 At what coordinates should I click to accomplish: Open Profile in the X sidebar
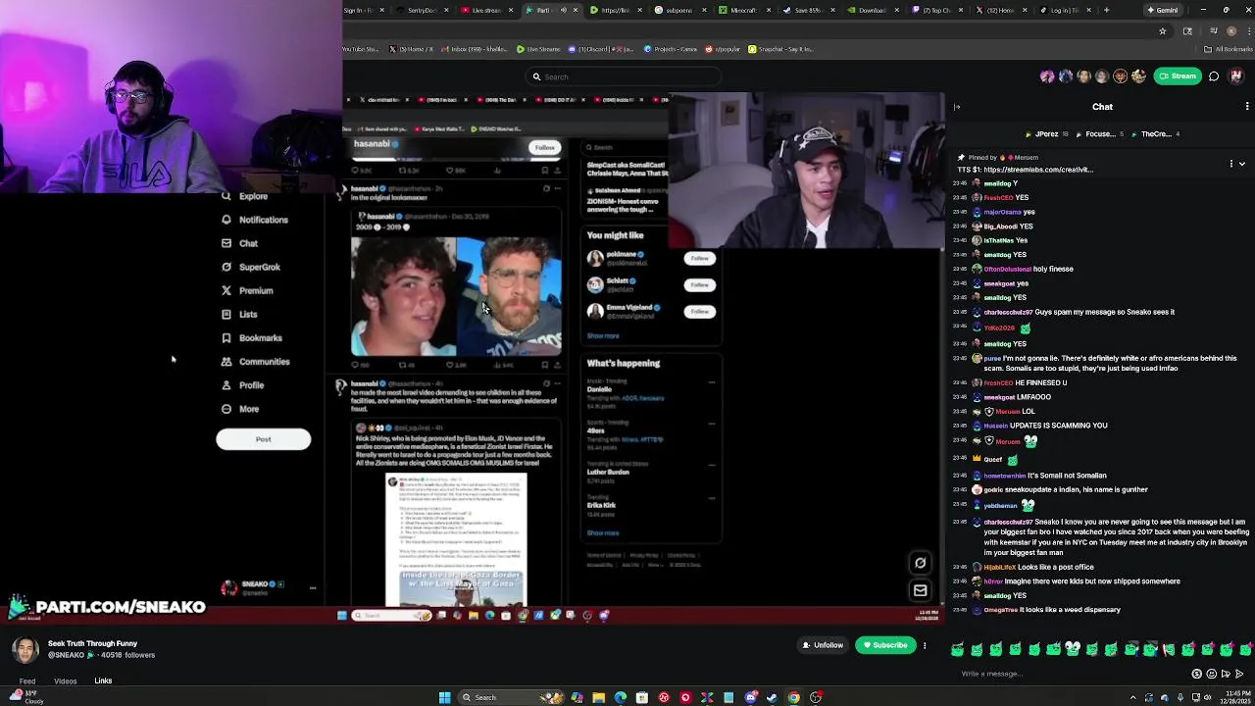coord(242,384)
